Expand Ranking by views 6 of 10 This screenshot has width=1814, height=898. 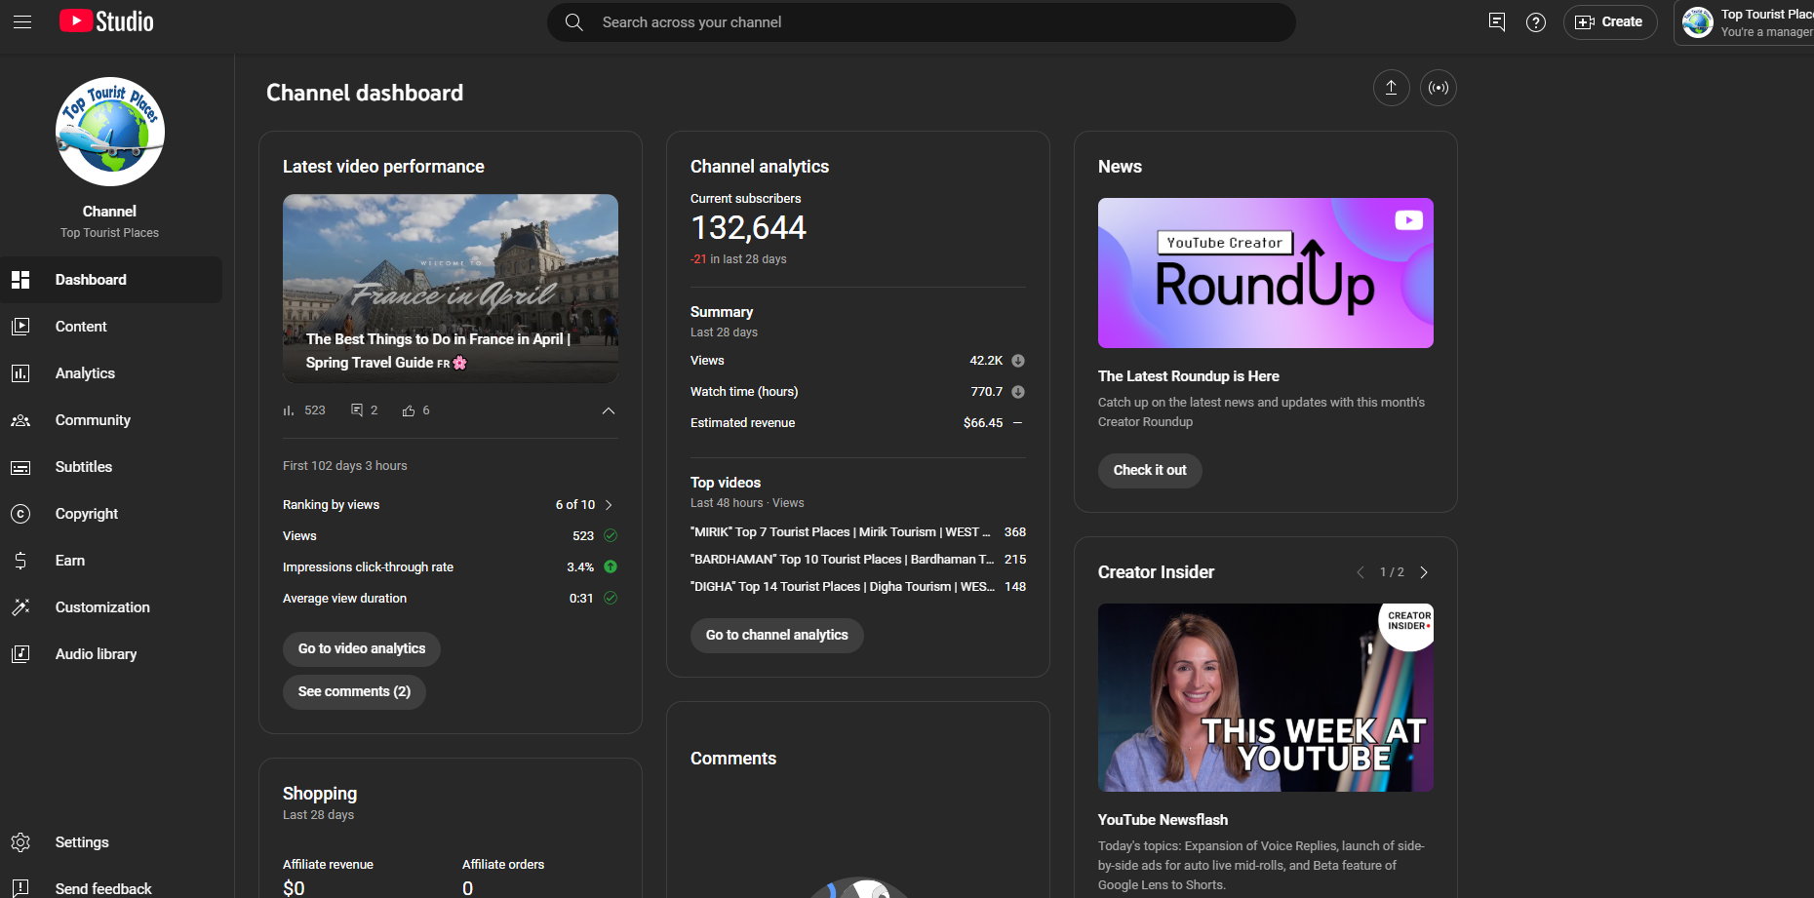pyautogui.click(x=450, y=505)
